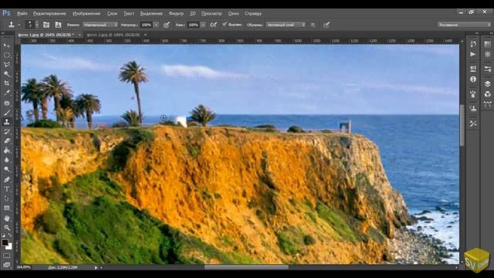Select the Path Selection tool

7,198
